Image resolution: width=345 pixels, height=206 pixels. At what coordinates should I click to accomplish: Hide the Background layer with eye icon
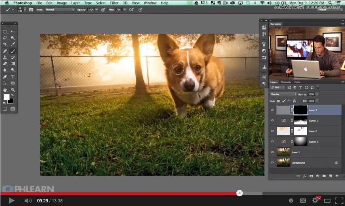[x=272, y=163]
